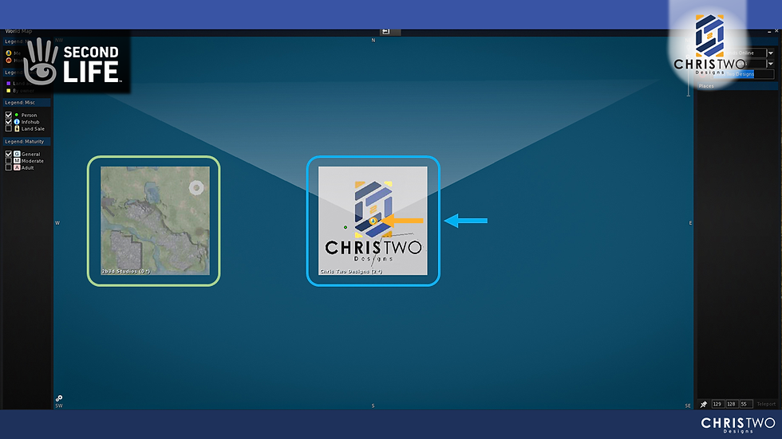The image size is (782, 439).
Task: Click the green Person dot legend icon
Action: coord(17,115)
